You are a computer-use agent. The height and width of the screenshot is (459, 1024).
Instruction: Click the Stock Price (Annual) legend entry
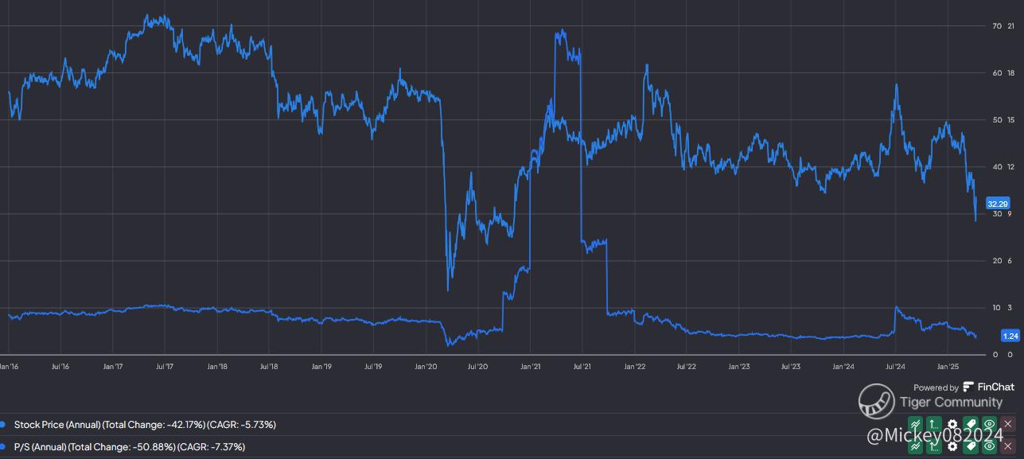[143, 425]
